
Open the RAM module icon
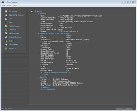pyautogui.click(x=6, y=22)
